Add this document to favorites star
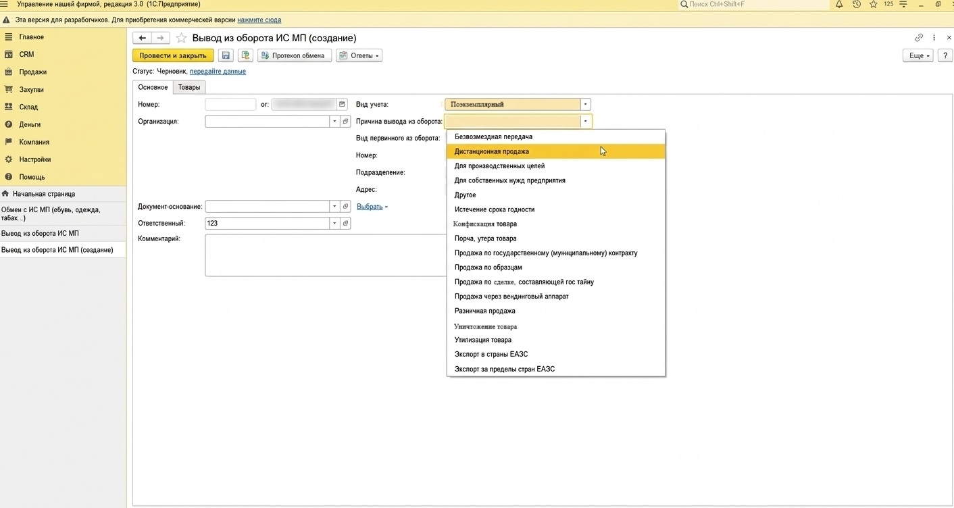 (181, 39)
